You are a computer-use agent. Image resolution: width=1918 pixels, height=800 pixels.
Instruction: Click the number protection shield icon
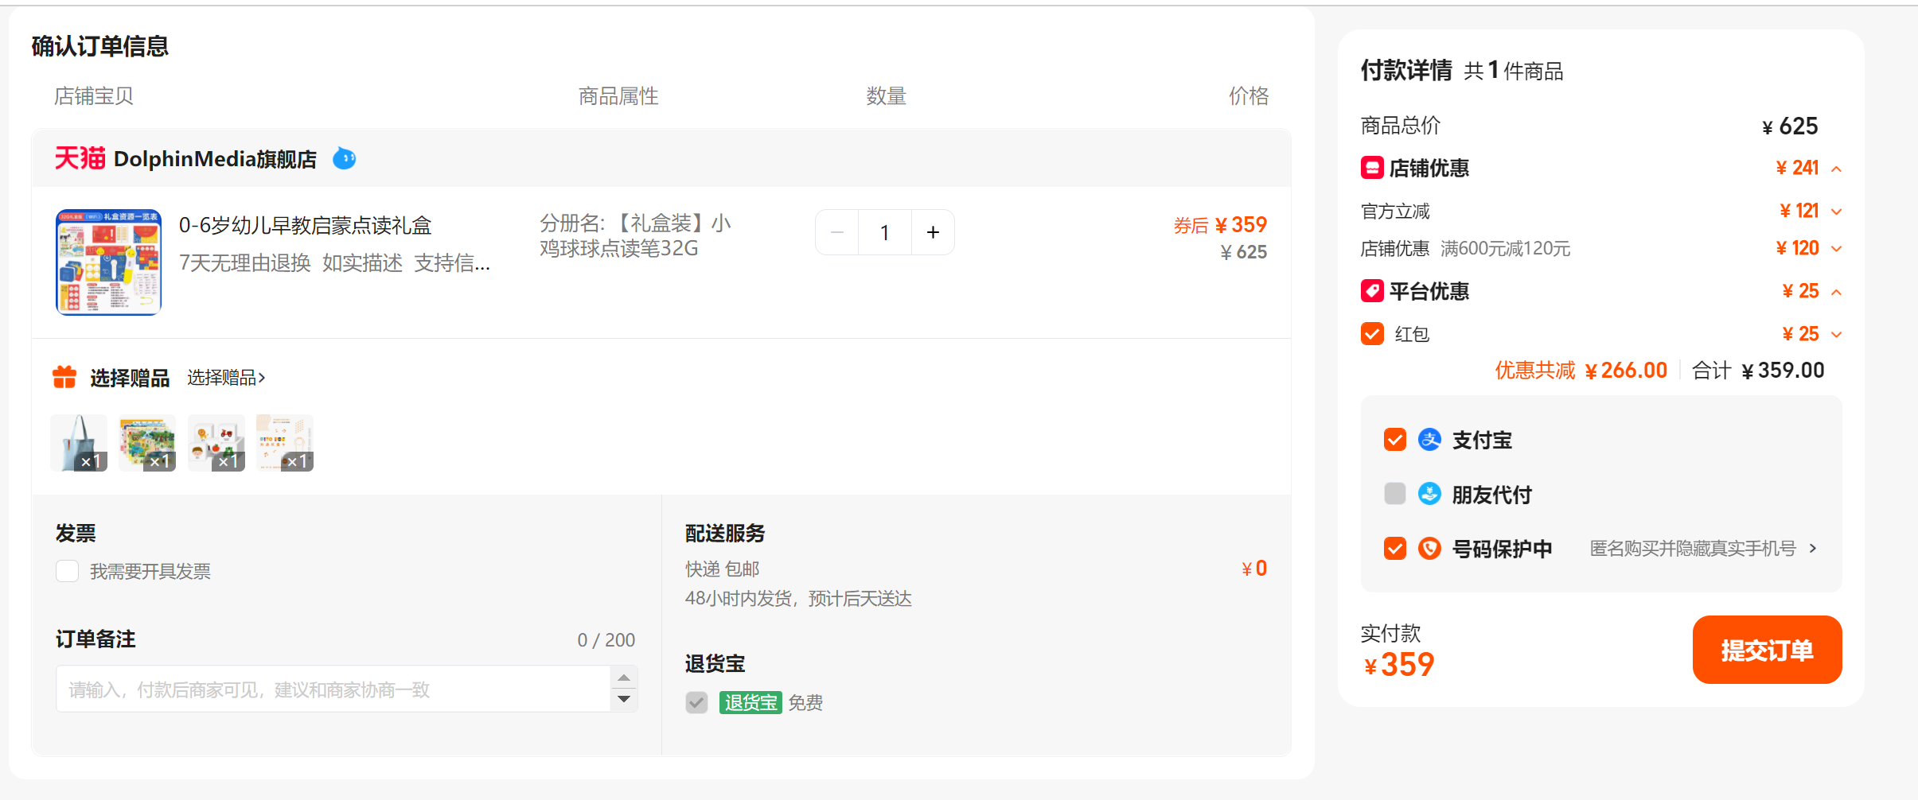point(1429,548)
